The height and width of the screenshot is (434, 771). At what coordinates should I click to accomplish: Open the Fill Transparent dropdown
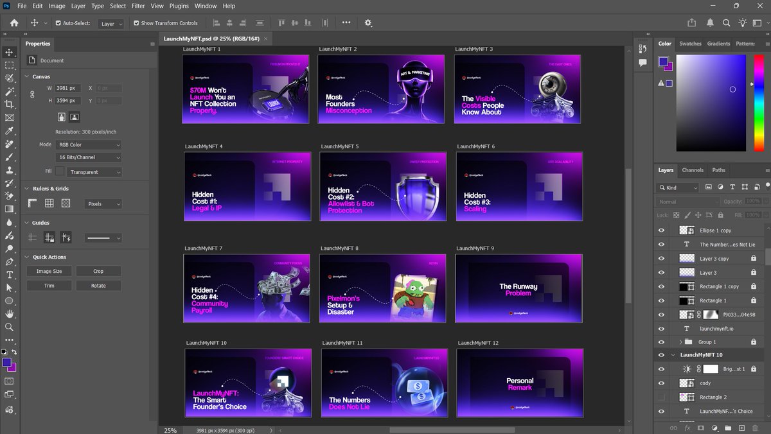click(94, 172)
